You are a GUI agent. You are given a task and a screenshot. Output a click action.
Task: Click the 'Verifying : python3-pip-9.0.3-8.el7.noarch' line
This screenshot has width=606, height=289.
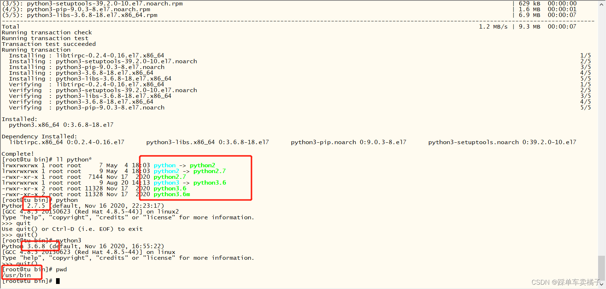(x=87, y=108)
